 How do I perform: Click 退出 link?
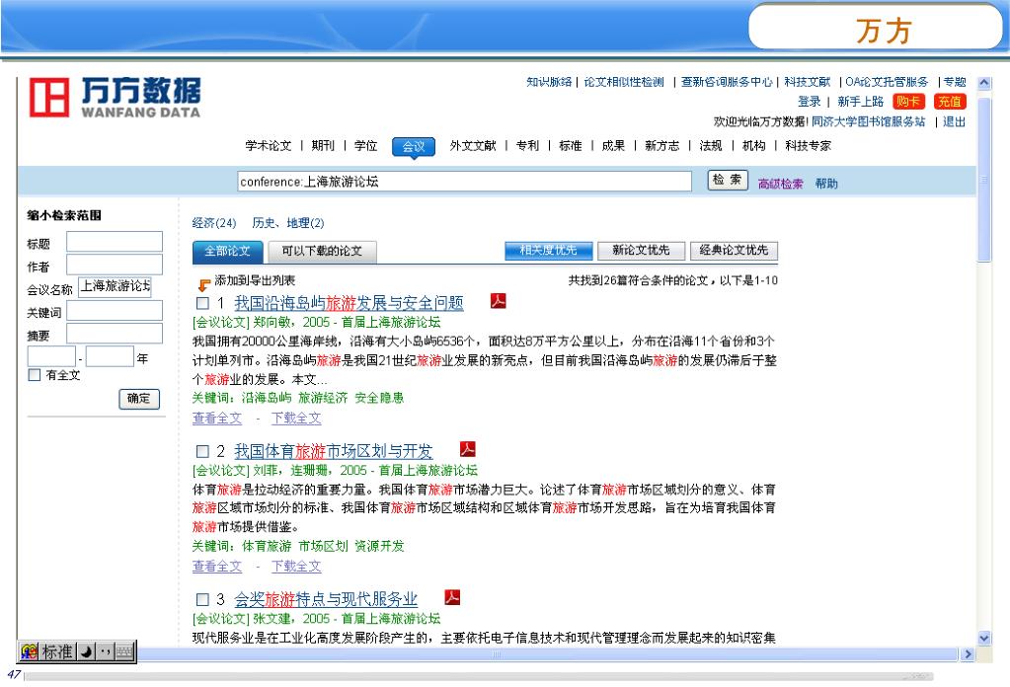[x=954, y=121]
